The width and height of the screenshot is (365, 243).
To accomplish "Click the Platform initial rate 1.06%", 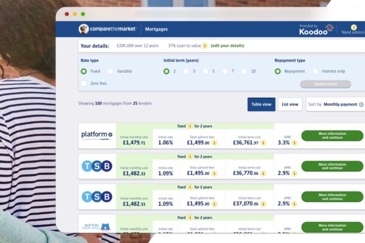I will pyautogui.click(x=165, y=143).
